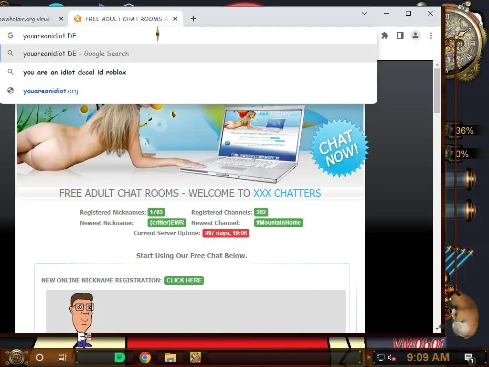Open Cortana circle search on the taskbar

coord(40,357)
